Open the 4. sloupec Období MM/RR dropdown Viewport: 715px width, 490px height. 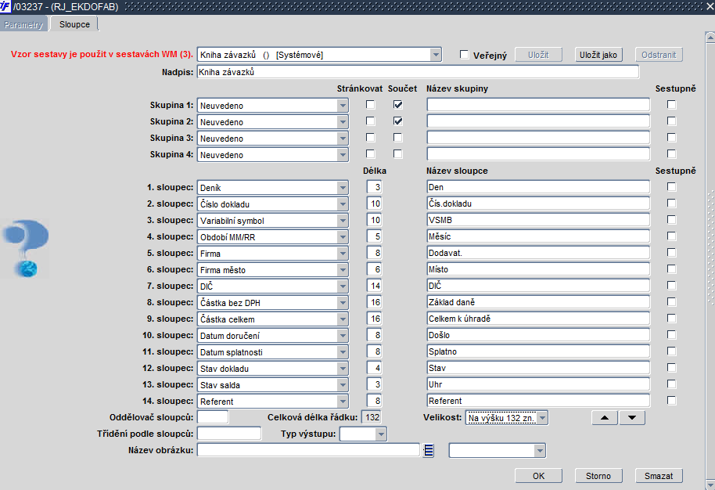pyautogui.click(x=343, y=237)
